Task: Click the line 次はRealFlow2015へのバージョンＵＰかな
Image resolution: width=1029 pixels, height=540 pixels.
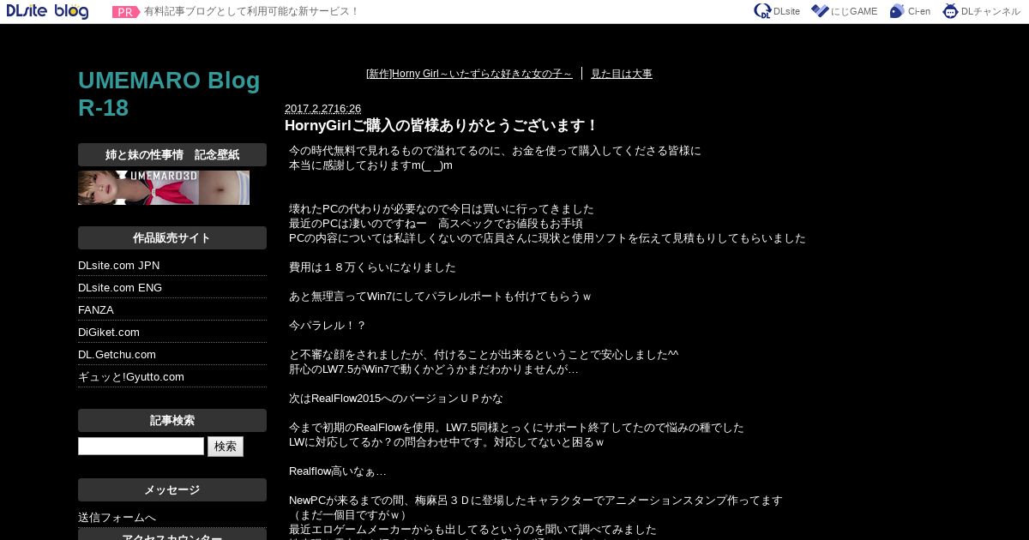Action: point(396,399)
